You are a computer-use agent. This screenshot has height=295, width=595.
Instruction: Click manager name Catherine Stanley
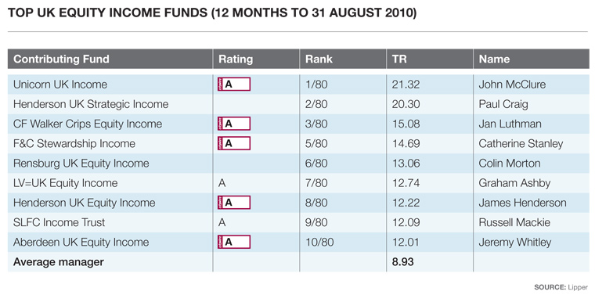(521, 144)
